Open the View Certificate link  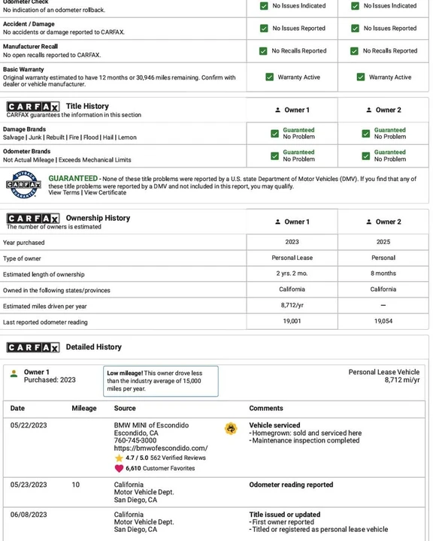[x=105, y=193]
